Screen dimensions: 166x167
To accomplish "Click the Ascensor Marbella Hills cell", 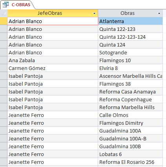I will point(130,76).
